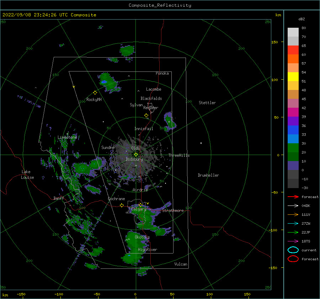Select the blue 33–36 dBZ swatch
This screenshot has height=299, width=320.
(293, 130)
